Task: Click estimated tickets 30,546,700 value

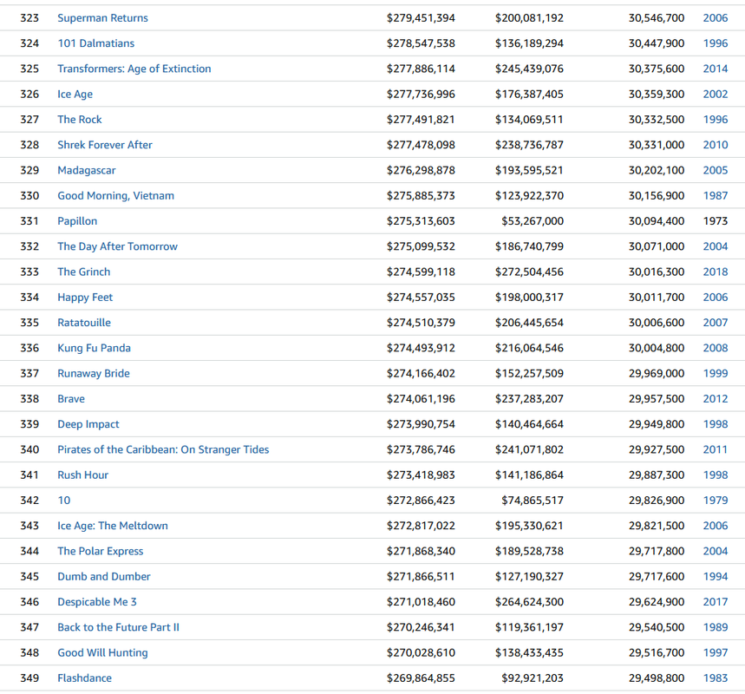Action: coord(657,18)
